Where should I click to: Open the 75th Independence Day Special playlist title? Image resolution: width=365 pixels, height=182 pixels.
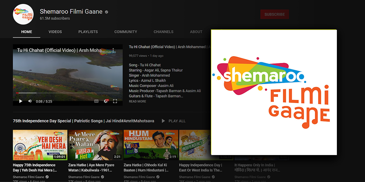[x=84, y=121]
